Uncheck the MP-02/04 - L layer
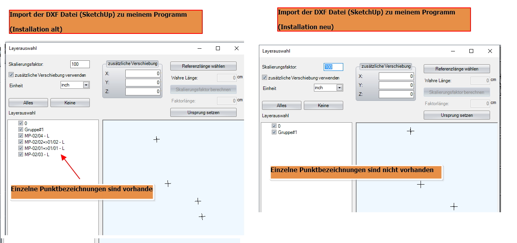 click(21, 136)
